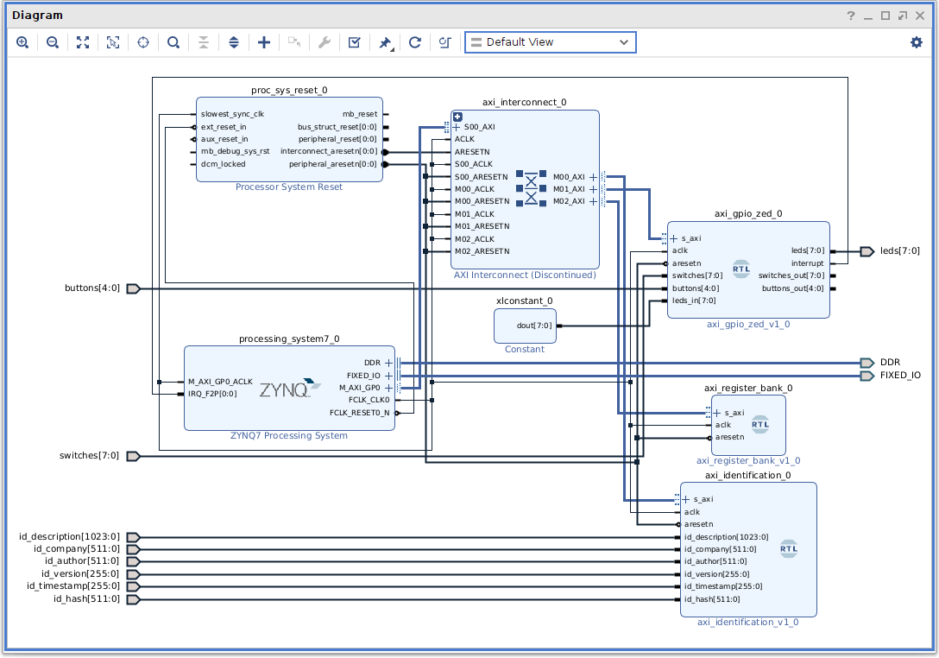
Task: Click the Zoom Out magnifier icon
Action: (x=53, y=42)
